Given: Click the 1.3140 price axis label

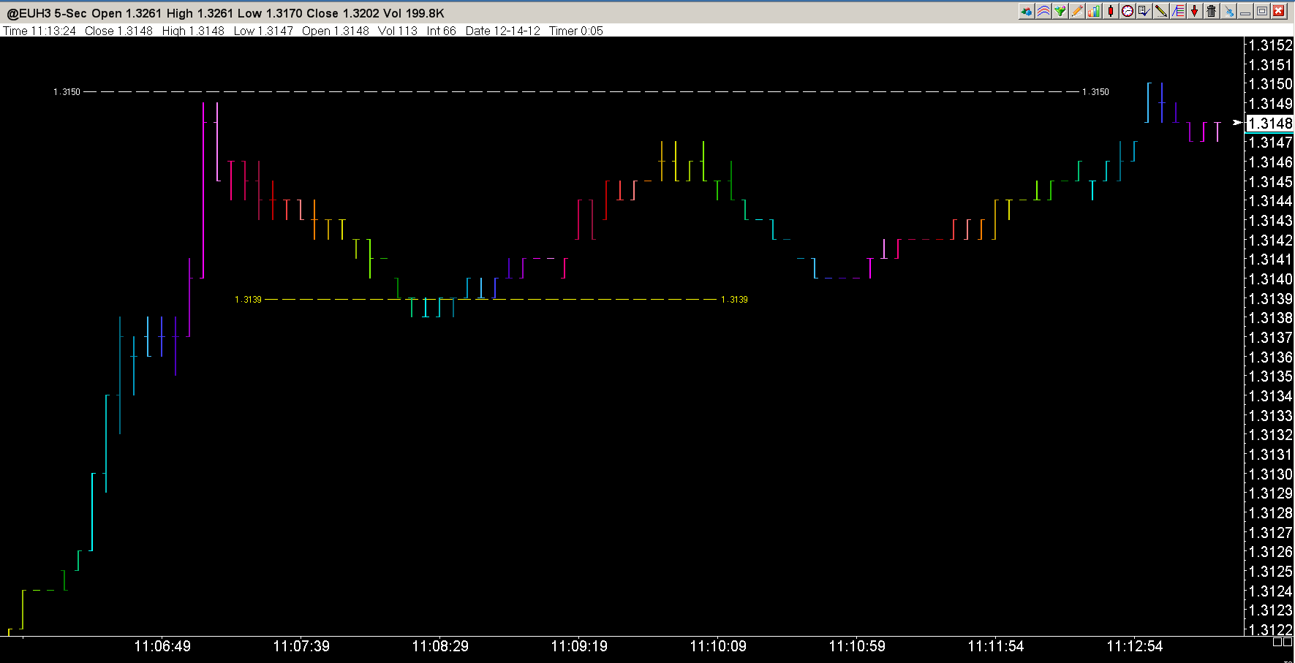Looking at the screenshot, I should click(1270, 279).
